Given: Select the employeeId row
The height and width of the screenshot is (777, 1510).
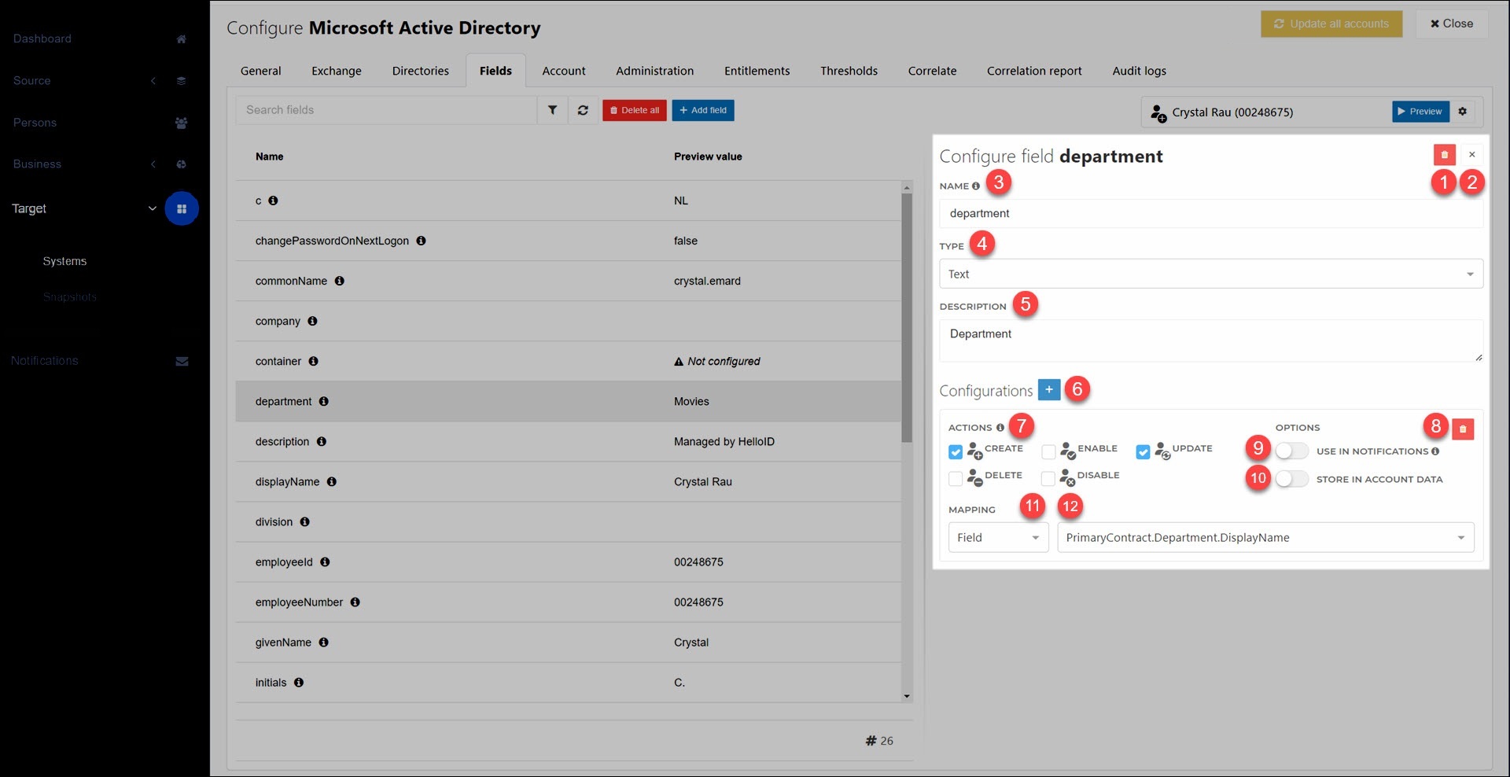Looking at the screenshot, I should [569, 562].
